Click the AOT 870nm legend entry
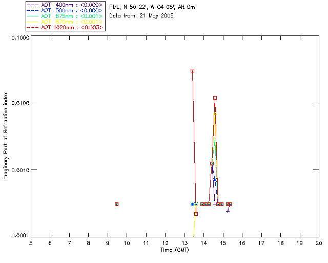The height and width of the screenshot is (263, 328). [x=65, y=22]
